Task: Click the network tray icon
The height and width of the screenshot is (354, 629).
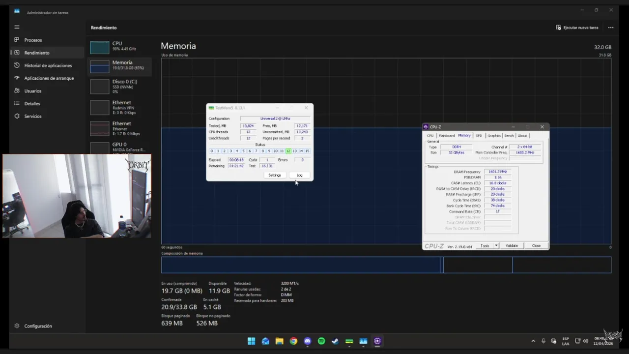Action: (x=578, y=341)
